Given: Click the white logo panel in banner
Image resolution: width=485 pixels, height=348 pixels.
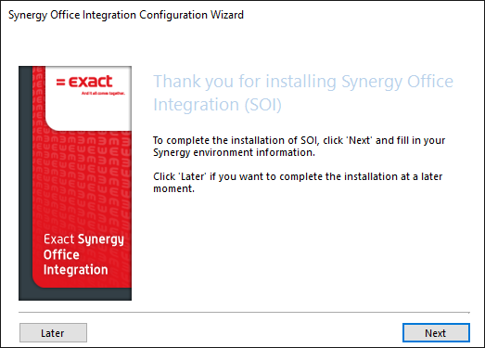Looking at the screenshot, I should click(x=88, y=98).
